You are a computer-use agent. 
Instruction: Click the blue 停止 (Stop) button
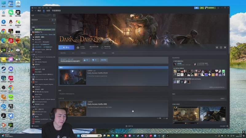66,48
